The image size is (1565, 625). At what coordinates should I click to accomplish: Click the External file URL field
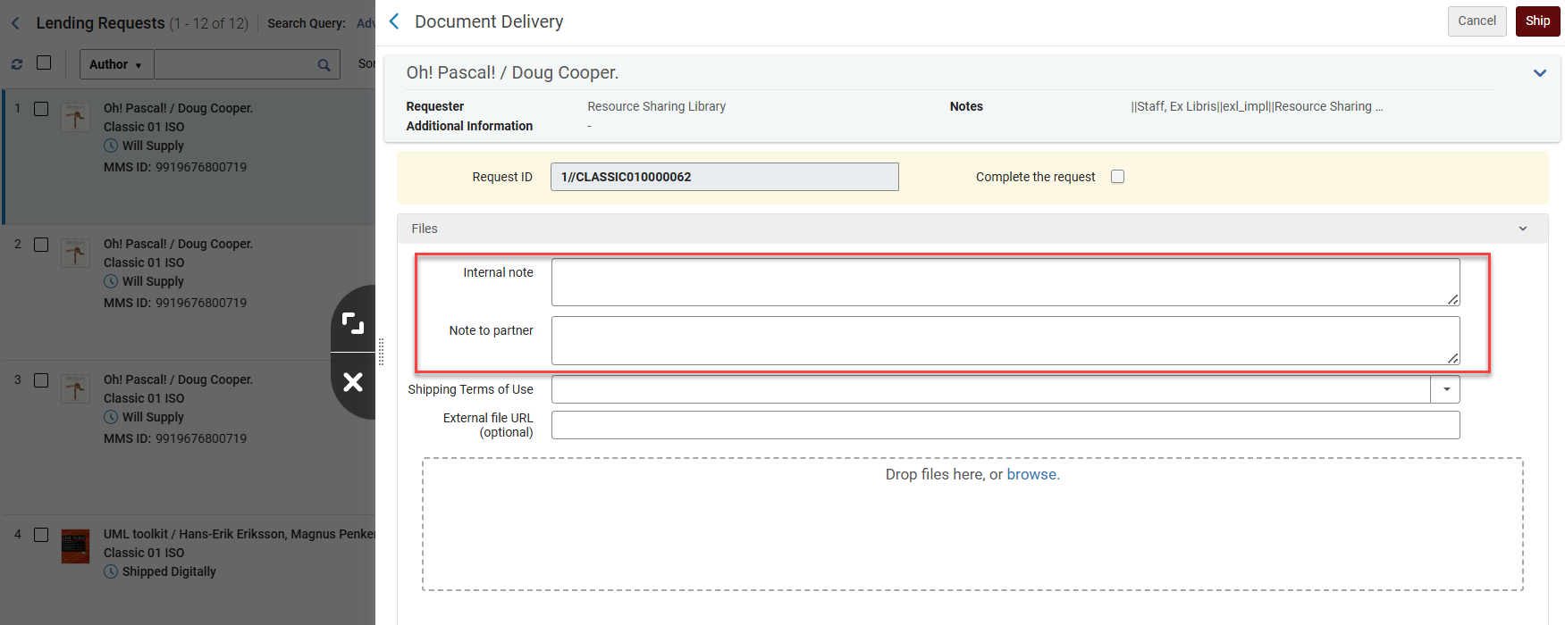[x=1005, y=425]
